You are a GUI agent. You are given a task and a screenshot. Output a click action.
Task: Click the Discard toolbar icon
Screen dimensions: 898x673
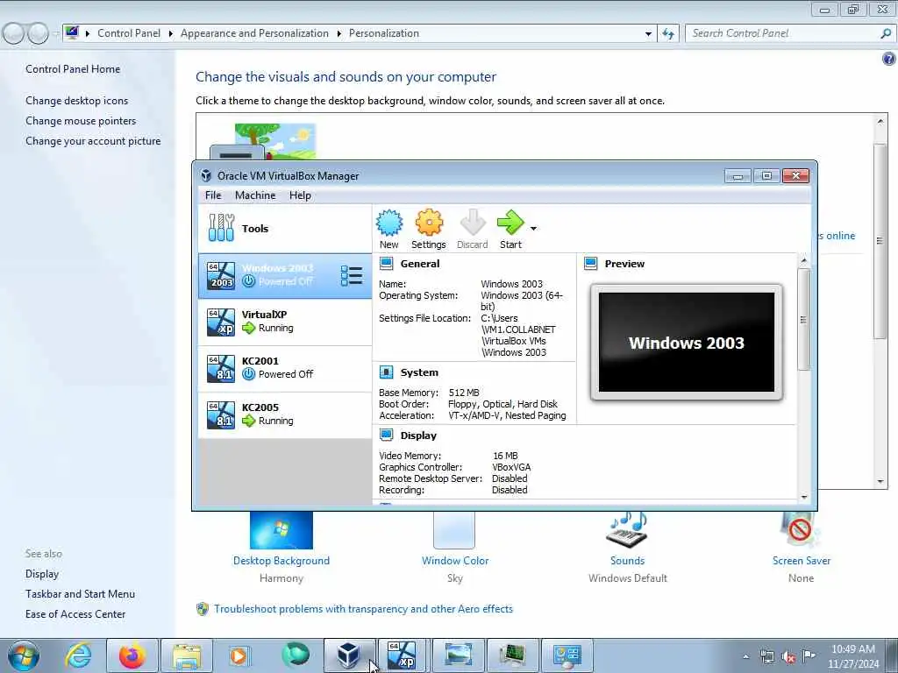pyautogui.click(x=473, y=223)
